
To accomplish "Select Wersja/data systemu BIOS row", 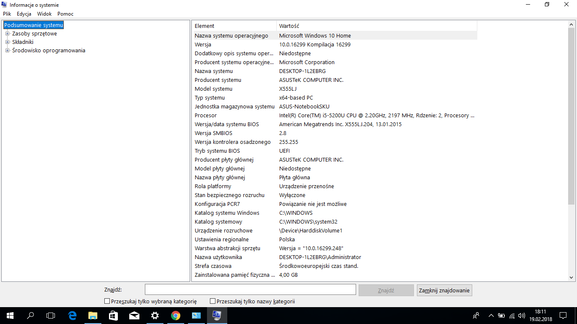I will coord(335,124).
